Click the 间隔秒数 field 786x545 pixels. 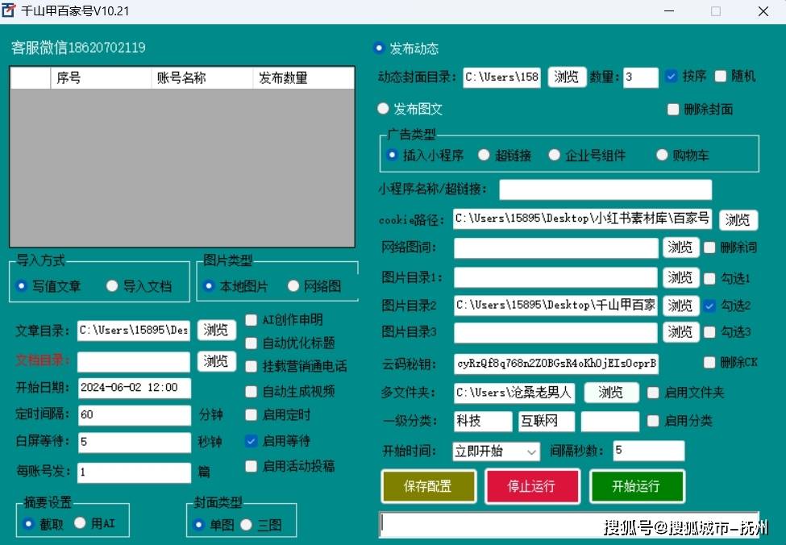coord(649,451)
